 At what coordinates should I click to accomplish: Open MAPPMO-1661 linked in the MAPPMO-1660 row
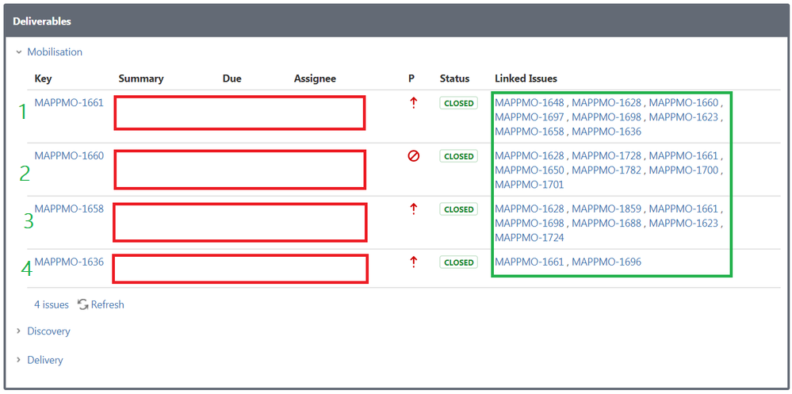pyautogui.click(x=683, y=155)
